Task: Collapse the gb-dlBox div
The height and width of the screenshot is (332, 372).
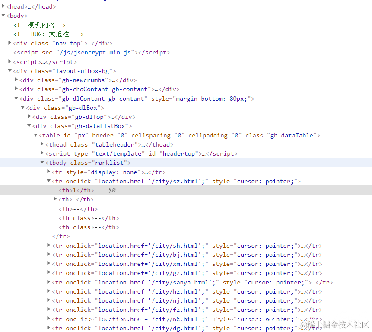Action: pyautogui.click(x=22, y=107)
